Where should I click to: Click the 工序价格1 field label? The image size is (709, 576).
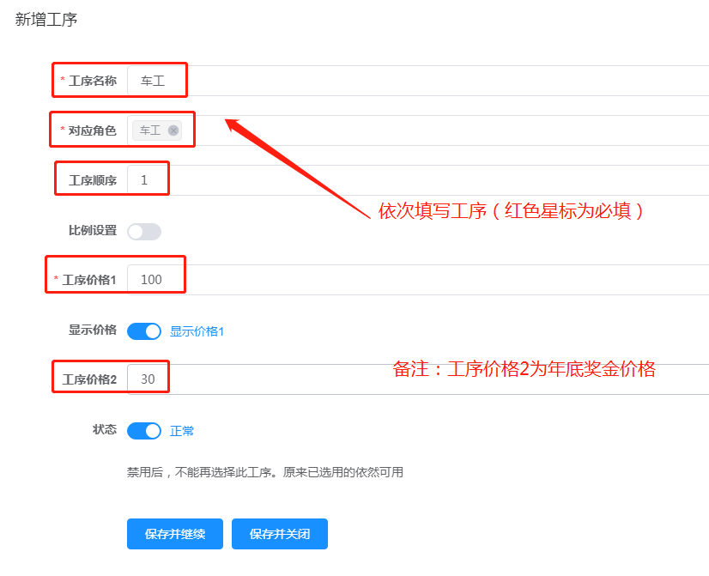click(x=89, y=280)
